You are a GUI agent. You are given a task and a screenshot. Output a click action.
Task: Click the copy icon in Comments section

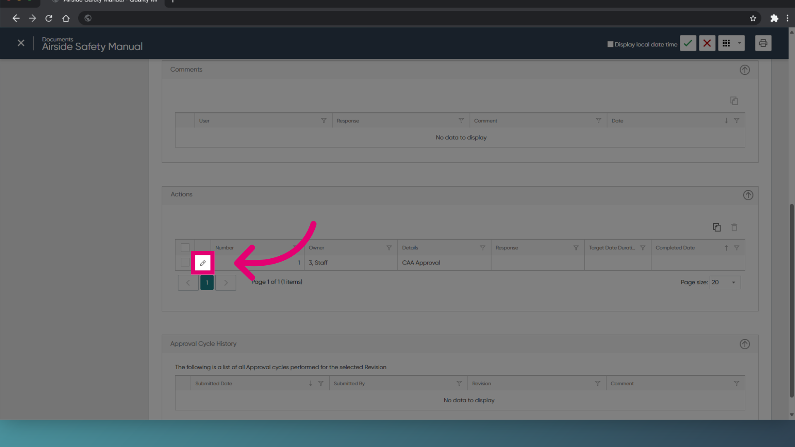(x=734, y=101)
